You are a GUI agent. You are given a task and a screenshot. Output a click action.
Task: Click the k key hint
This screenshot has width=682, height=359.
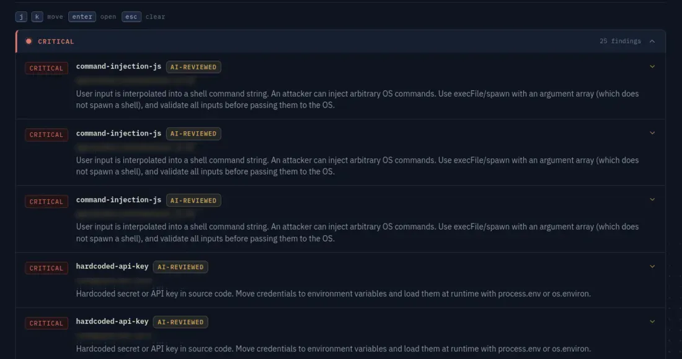(x=37, y=17)
